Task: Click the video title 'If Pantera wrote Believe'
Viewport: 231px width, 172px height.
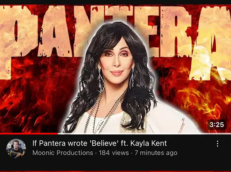Action: (99, 143)
